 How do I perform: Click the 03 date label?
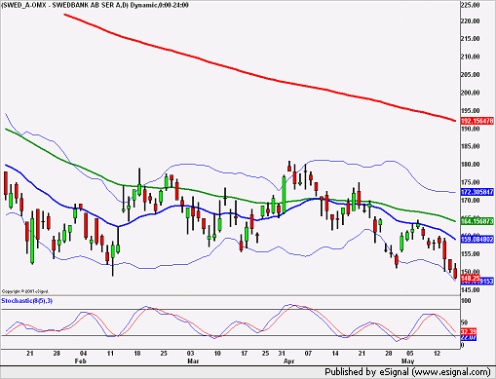191,354
